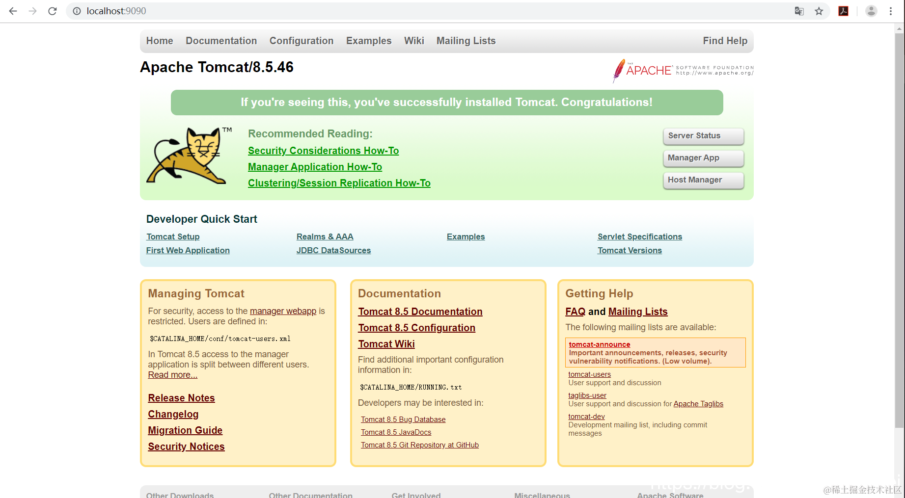The height and width of the screenshot is (498, 905).
Task: Click the Apache Software Foundation feather logo
Action: tap(683, 71)
